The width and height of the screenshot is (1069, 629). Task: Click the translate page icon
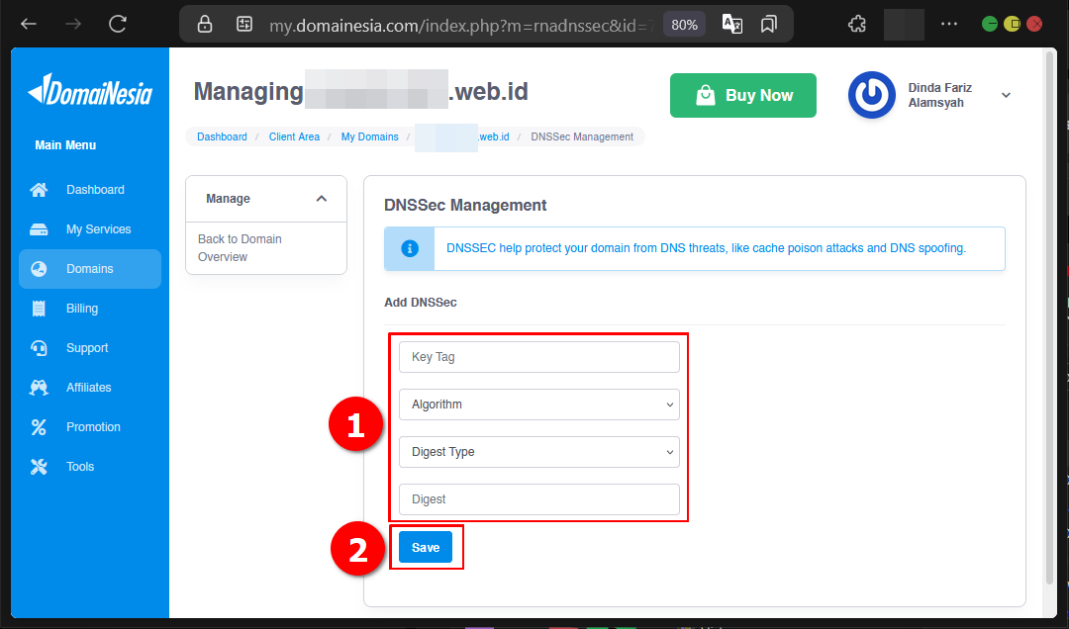tap(732, 25)
